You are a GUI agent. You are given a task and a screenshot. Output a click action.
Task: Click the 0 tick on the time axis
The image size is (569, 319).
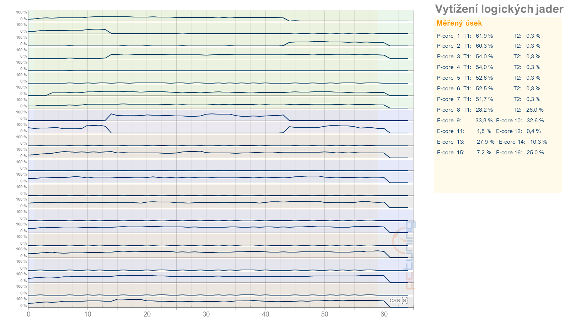coord(28,314)
